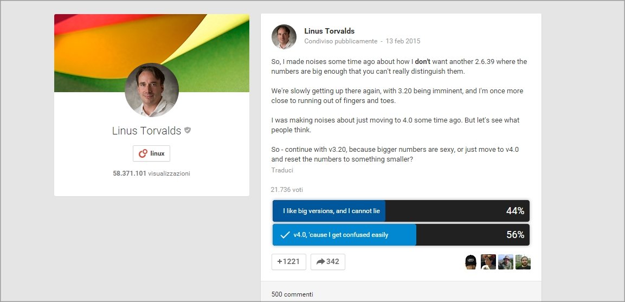Open Linus Torvalds' large profile photo
The height and width of the screenshot is (302, 625).
coord(151,90)
